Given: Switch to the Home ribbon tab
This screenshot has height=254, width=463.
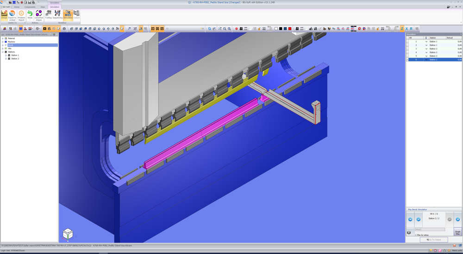Looking at the screenshot, I should pyautogui.click(x=17, y=7).
